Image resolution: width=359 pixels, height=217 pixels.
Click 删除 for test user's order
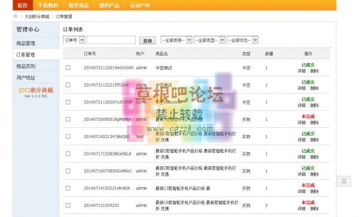click(314, 140)
